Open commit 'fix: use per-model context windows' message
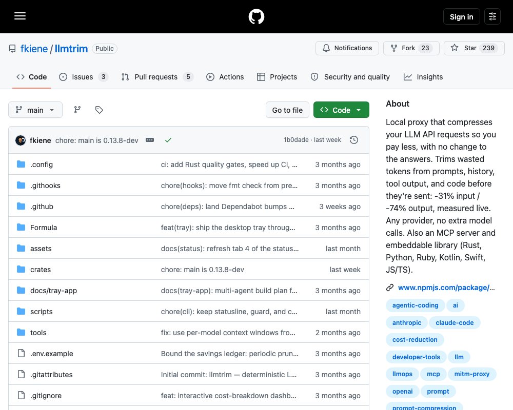 click(228, 333)
